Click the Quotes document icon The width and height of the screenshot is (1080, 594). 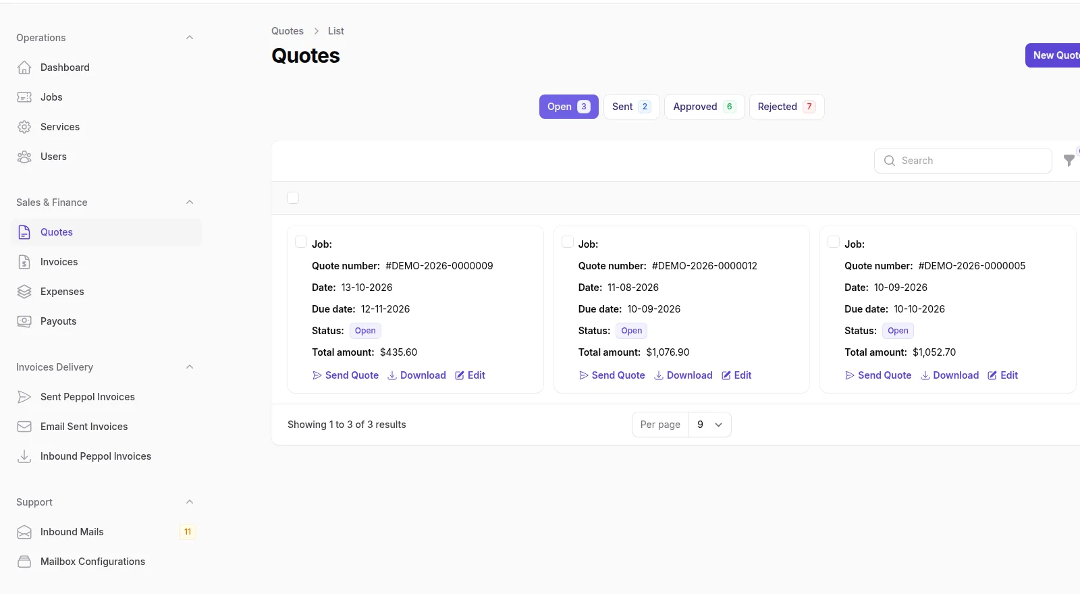click(24, 232)
